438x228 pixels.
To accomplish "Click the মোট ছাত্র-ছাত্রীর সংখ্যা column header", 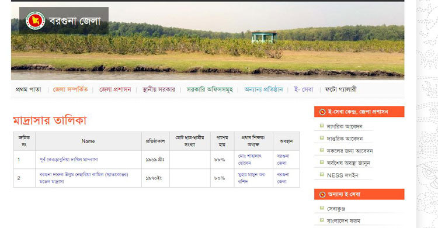I will 190,141.
